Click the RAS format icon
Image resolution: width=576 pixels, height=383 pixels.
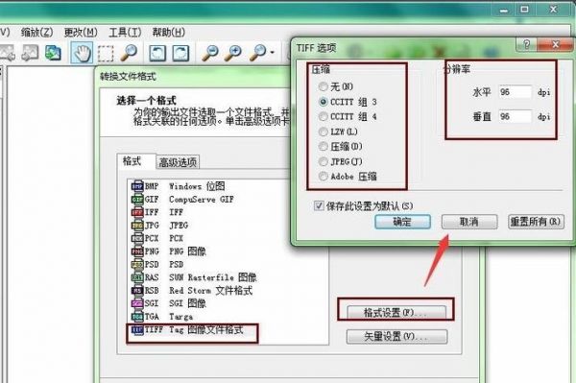coord(137,277)
